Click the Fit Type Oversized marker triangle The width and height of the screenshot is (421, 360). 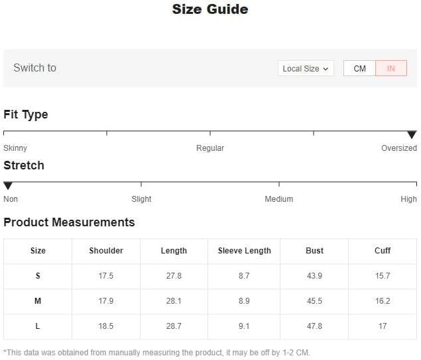pyautogui.click(x=412, y=134)
